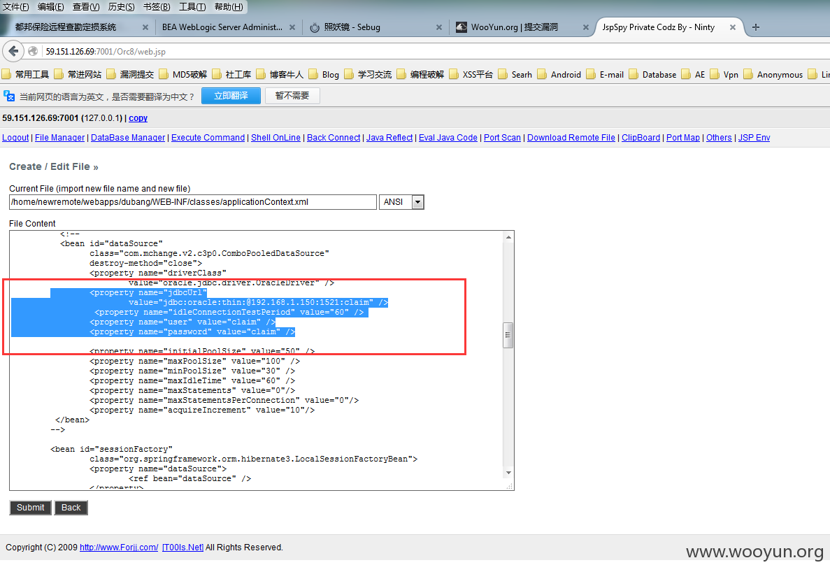Click the Submit button
Screen dimensions: 830x572
pyautogui.click(x=30, y=508)
